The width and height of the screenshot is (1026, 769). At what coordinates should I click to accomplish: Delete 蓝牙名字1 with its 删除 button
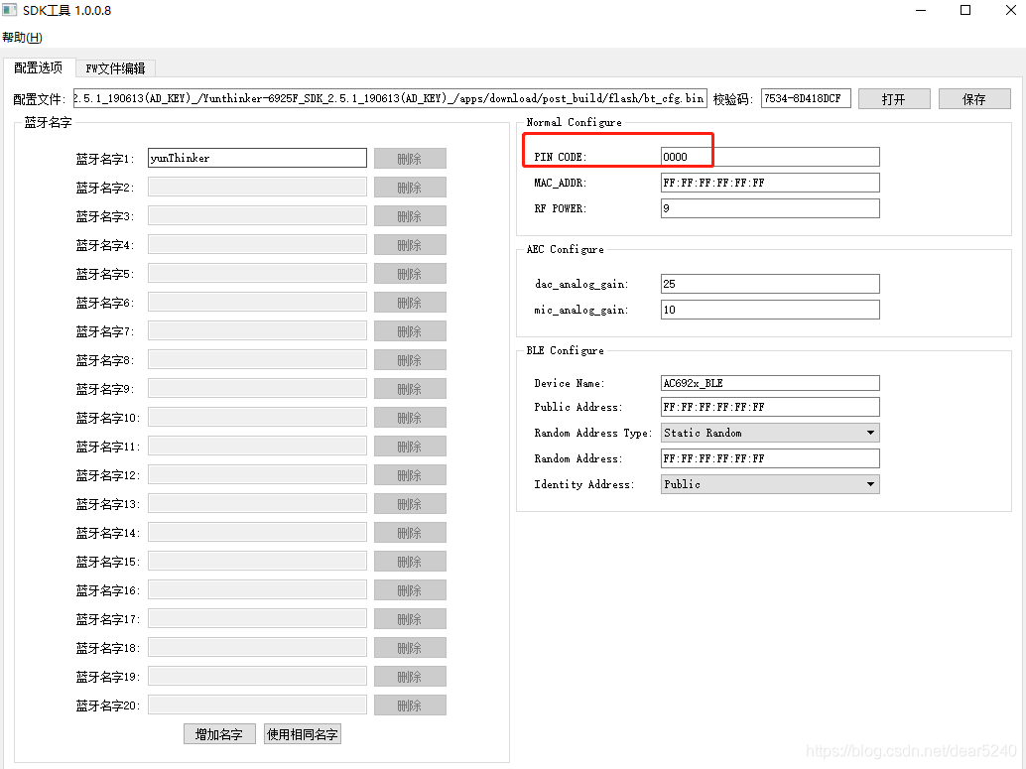click(409, 159)
